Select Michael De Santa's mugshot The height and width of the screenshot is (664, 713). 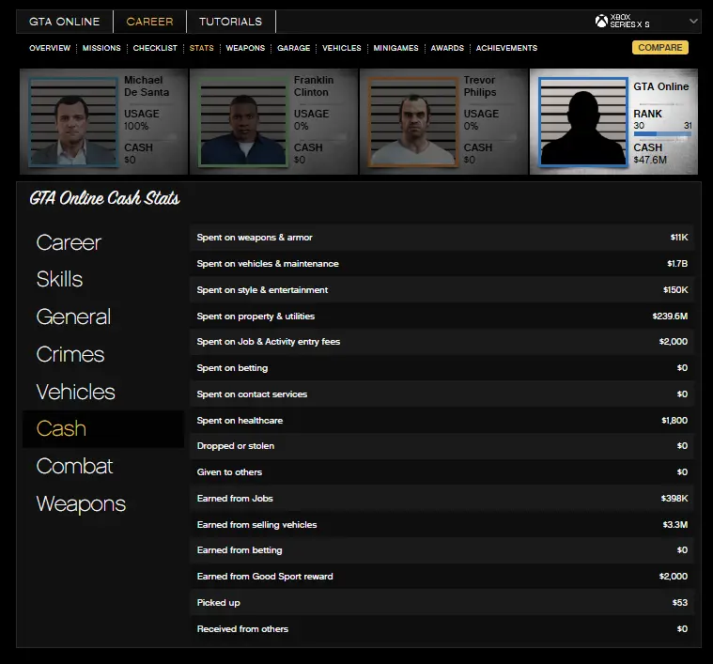[66, 121]
